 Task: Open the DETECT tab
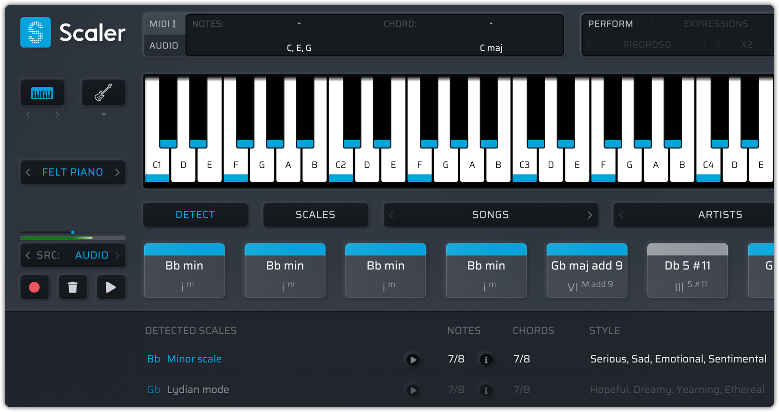[x=195, y=215]
